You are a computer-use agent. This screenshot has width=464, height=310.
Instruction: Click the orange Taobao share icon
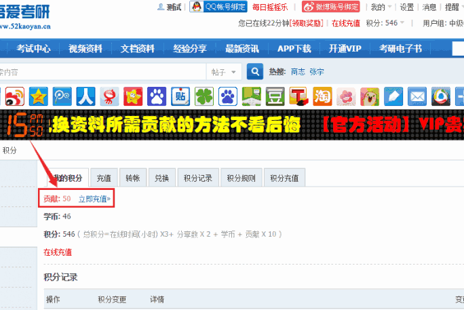(322, 96)
